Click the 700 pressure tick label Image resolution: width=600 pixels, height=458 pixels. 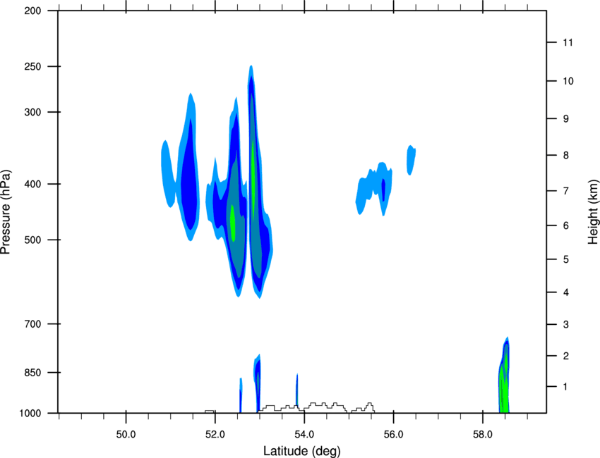(32, 324)
